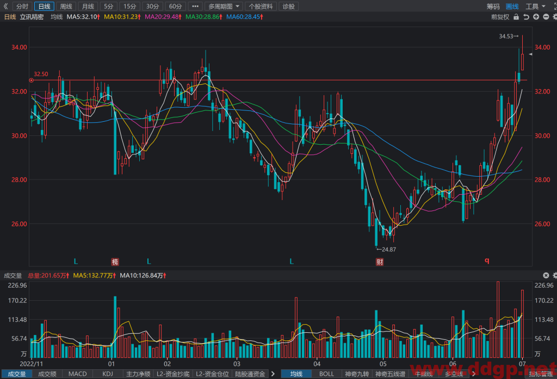Click the L marker below the November candles
The width and height of the screenshot is (557, 379).
tap(76, 262)
